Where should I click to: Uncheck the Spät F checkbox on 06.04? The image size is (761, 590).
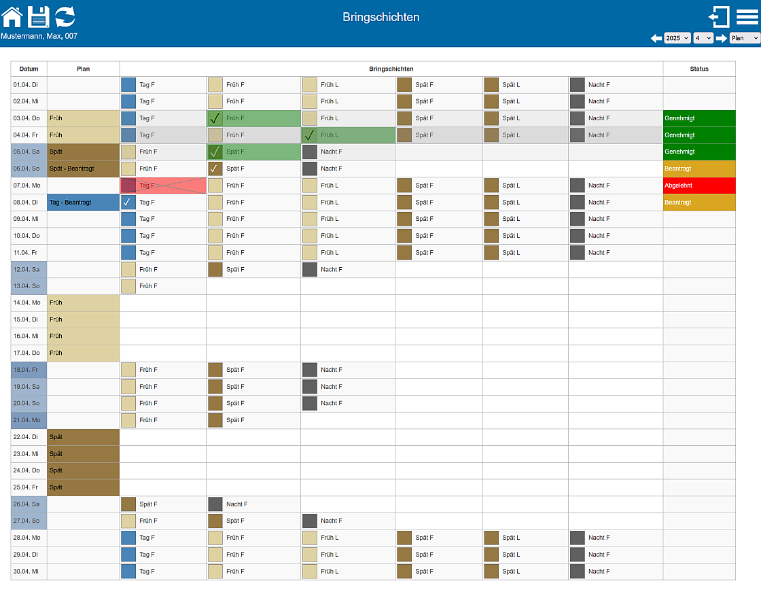215,169
